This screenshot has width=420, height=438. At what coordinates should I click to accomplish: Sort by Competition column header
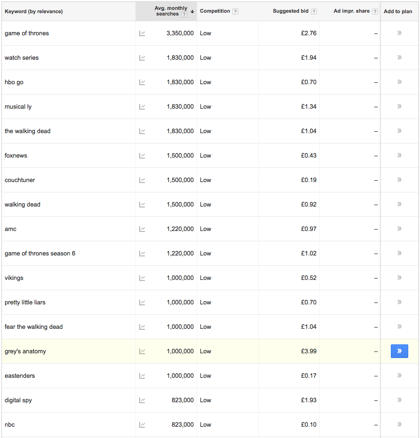(x=214, y=11)
